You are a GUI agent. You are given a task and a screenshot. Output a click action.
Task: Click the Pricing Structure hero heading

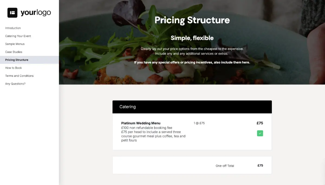pyautogui.click(x=192, y=20)
